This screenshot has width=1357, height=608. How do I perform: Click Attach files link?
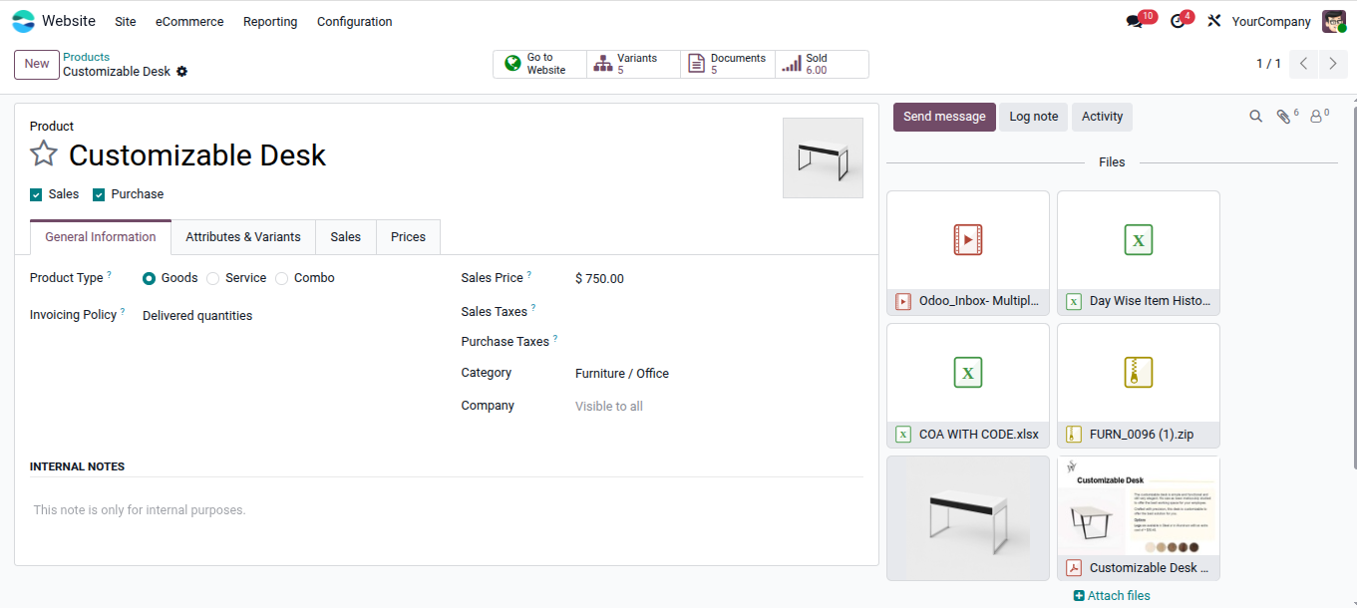[x=1112, y=596]
